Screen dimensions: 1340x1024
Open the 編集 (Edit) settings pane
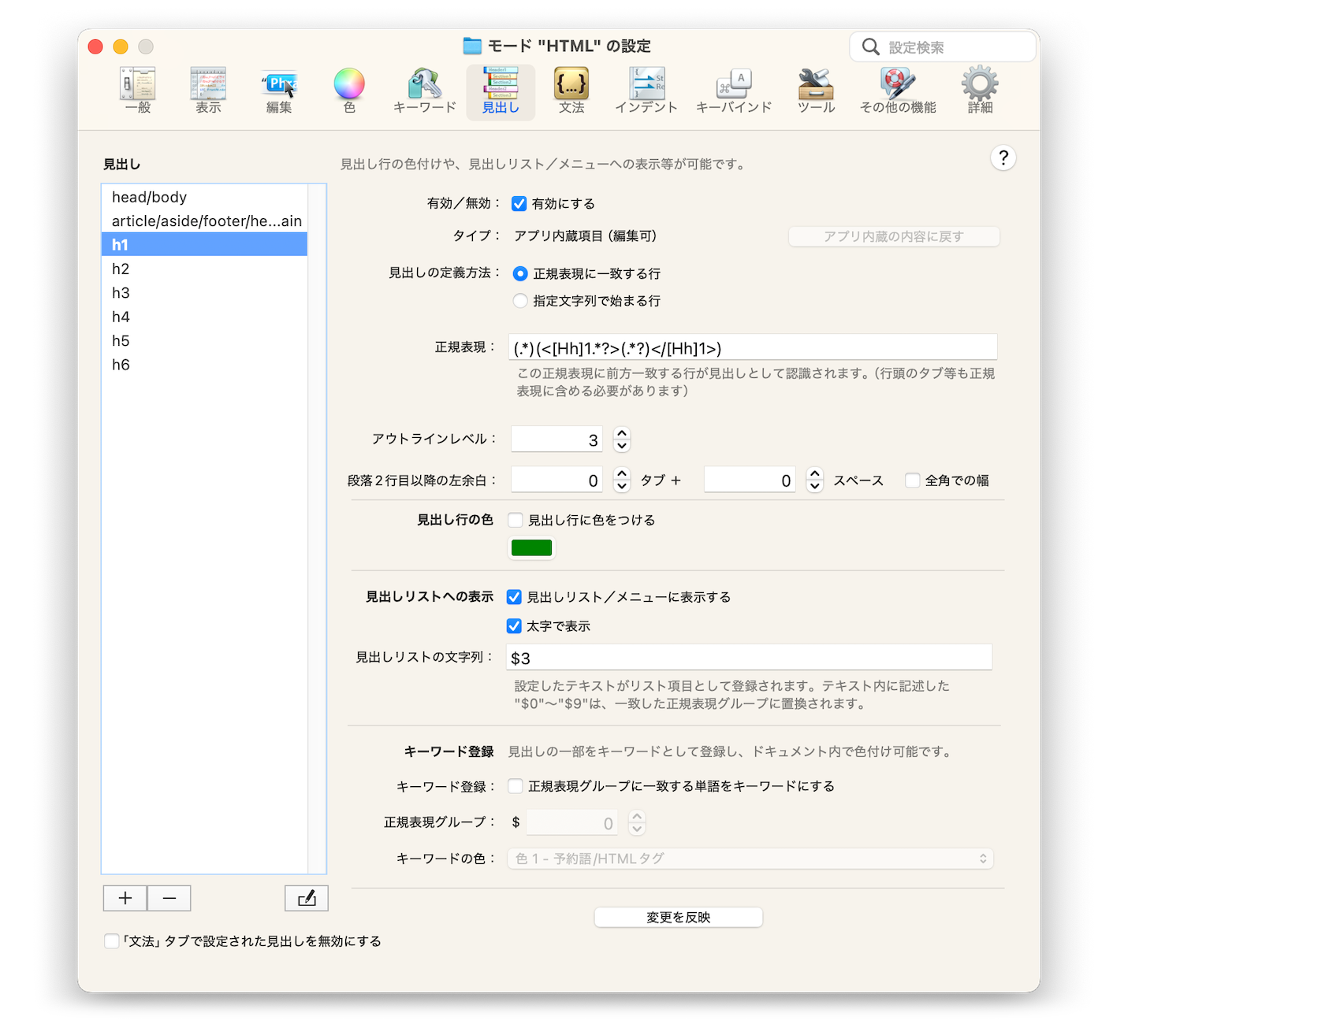tap(279, 91)
